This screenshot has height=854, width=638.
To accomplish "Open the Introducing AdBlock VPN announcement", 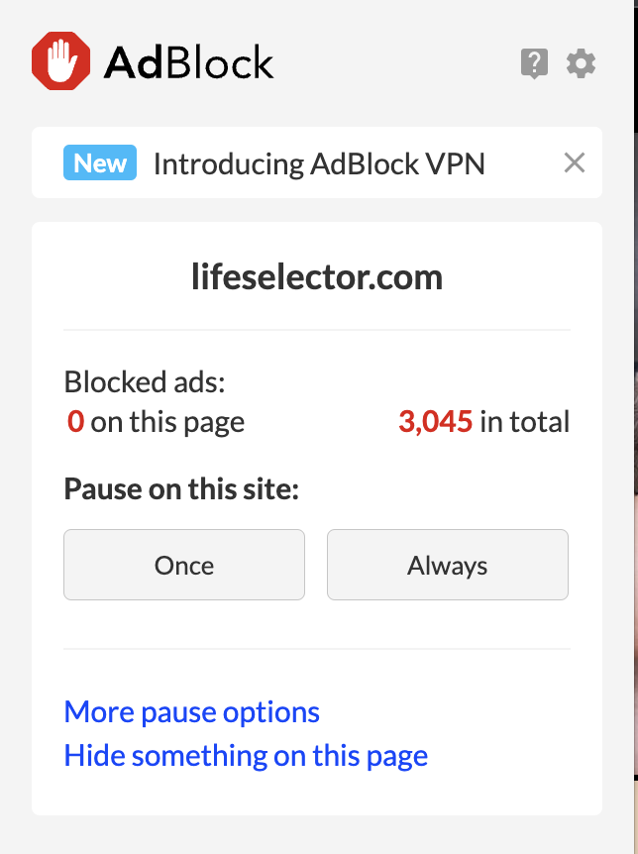I will [319, 163].
